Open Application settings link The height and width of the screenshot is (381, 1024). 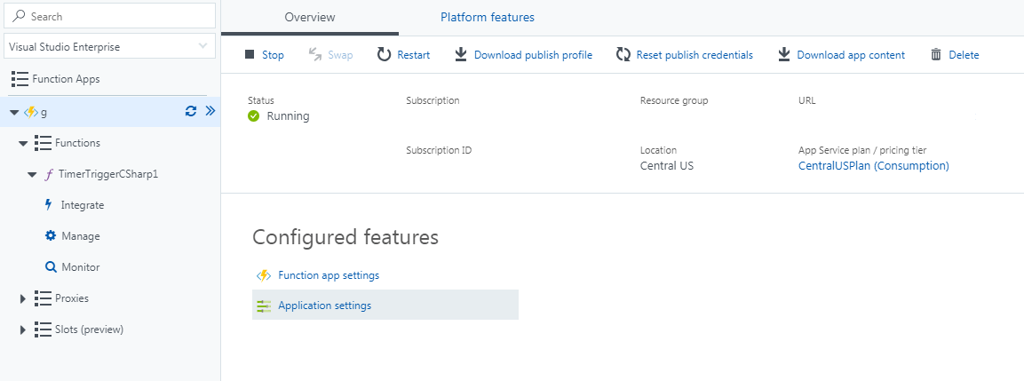(x=324, y=306)
